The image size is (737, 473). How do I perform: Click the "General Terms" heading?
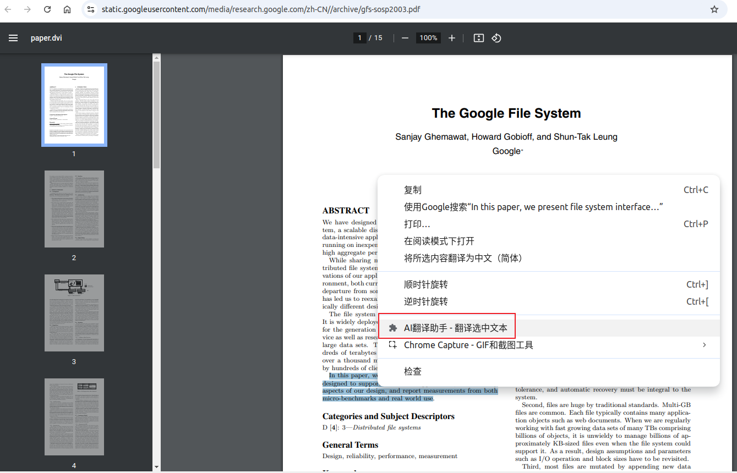coord(351,445)
